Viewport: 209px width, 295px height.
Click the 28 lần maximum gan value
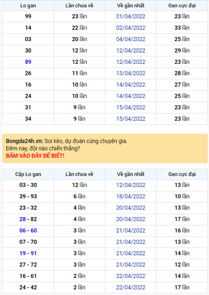click(182, 73)
